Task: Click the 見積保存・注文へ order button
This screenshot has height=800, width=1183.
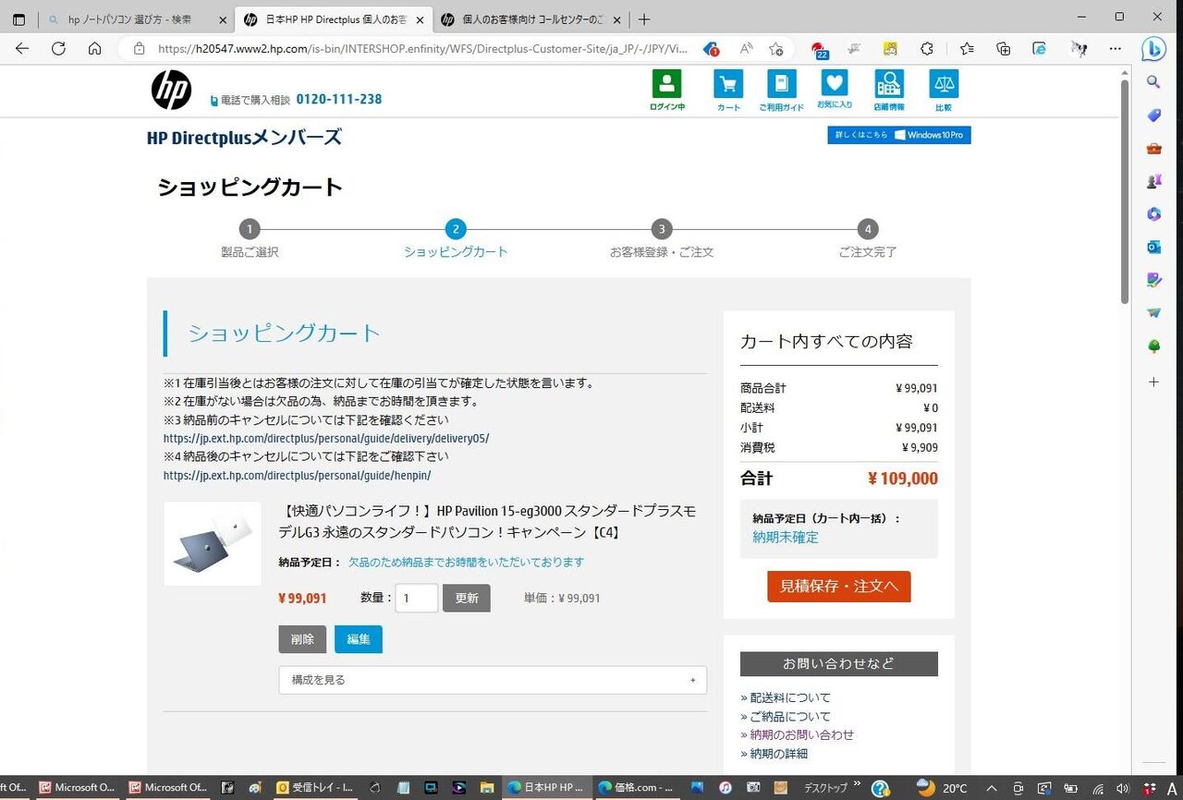Action: 839,587
